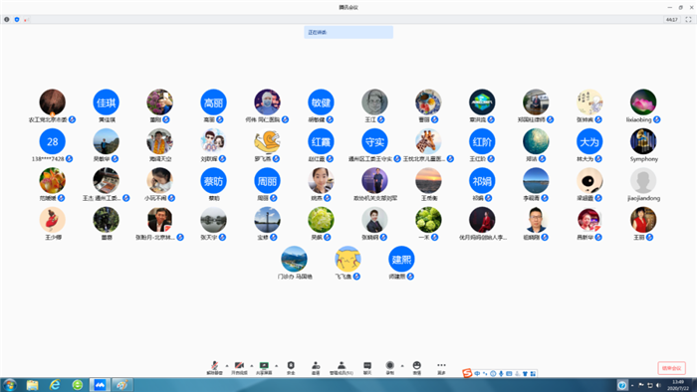Open the emoji reactions icon
This screenshot has height=392, width=697.
click(417, 367)
